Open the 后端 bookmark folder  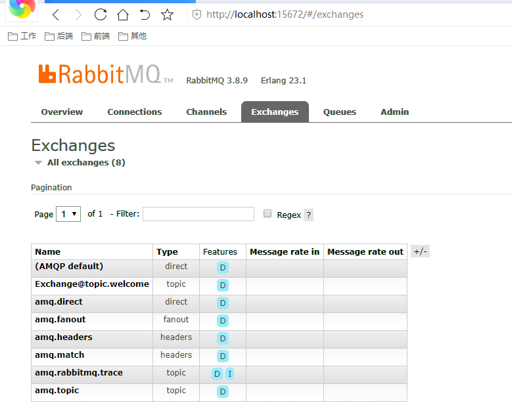pyautogui.click(x=58, y=36)
